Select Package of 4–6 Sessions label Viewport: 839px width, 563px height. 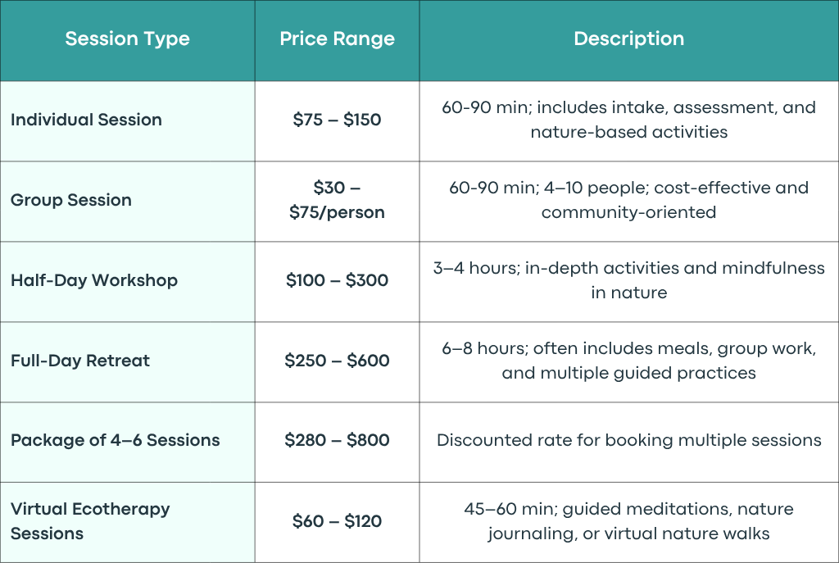[x=115, y=440]
